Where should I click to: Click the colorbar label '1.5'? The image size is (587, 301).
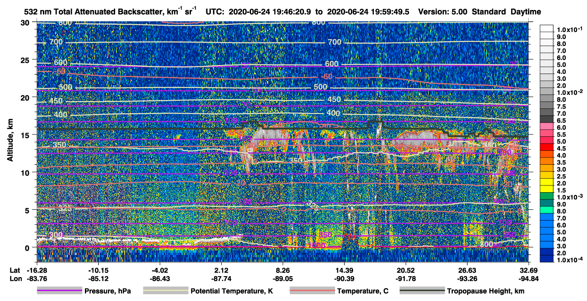(562, 190)
